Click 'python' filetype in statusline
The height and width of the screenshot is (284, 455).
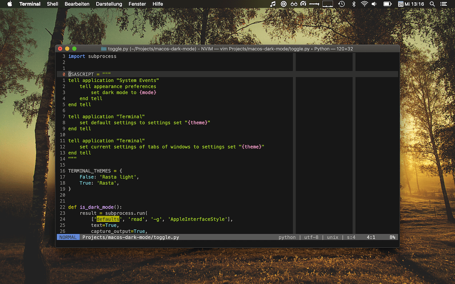click(x=287, y=237)
